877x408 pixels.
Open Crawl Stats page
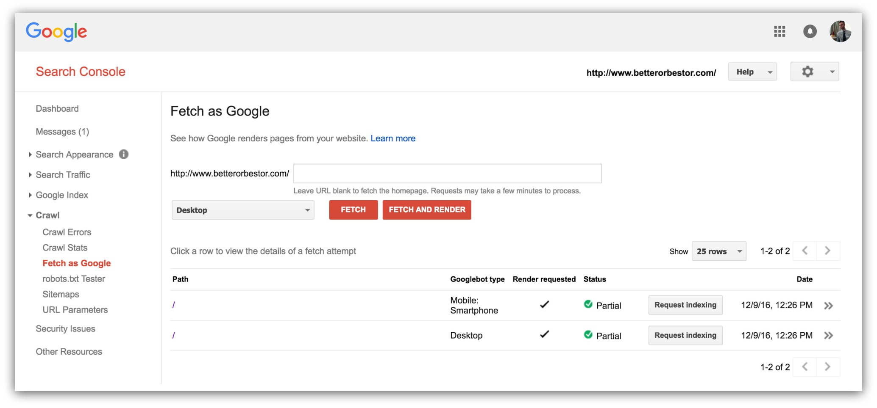65,248
